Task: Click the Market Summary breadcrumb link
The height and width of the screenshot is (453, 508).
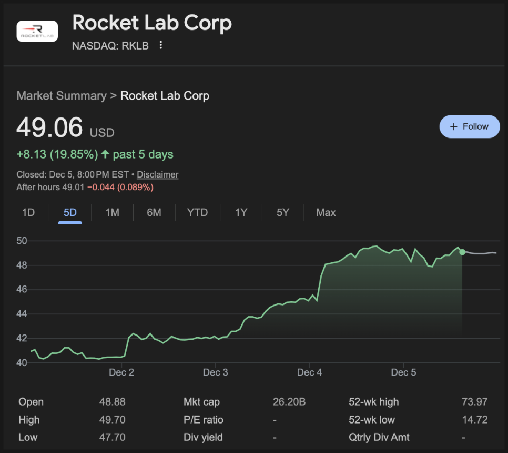Action: [x=61, y=96]
